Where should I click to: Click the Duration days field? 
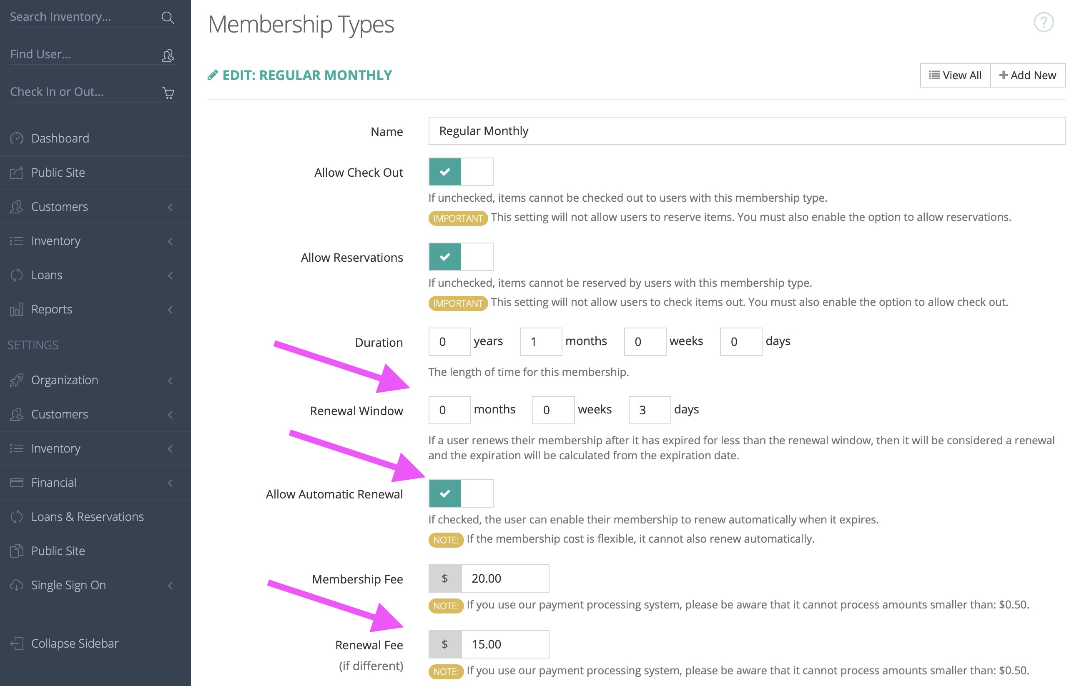click(741, 342)
